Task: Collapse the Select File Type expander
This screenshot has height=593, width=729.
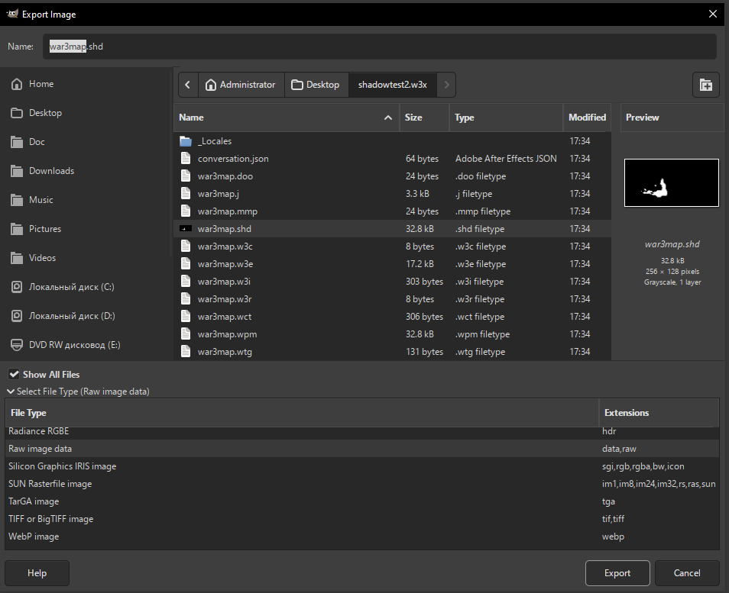Action: pyautogui.click(x=11, y=392)
